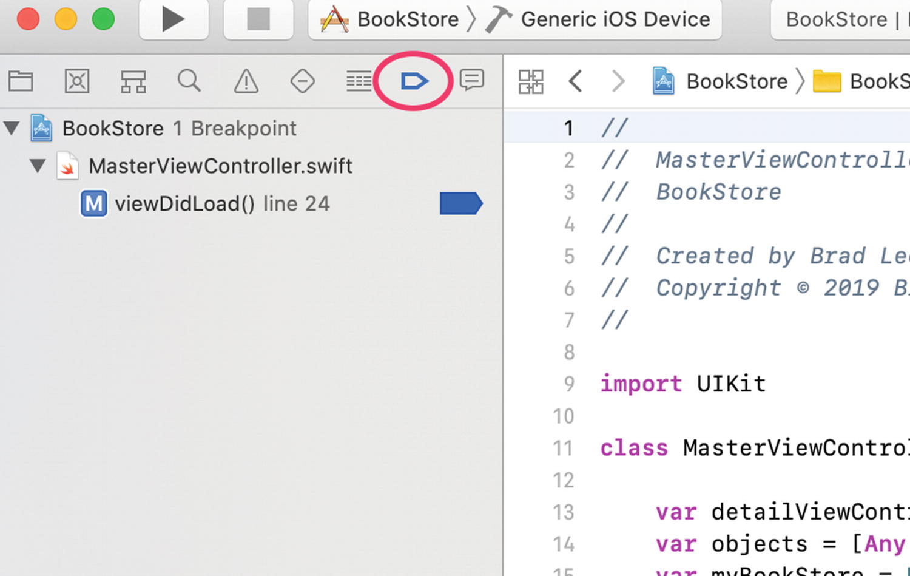Toggle the blue breakpoint indicator for viewDidLoad()

(461, 203)
